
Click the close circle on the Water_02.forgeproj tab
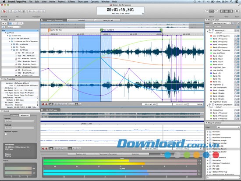pos(42,20)
